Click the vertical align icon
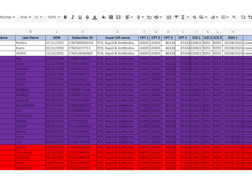This screenshot has height=189, width=252. pyautogui.click(x=138, y=17)
